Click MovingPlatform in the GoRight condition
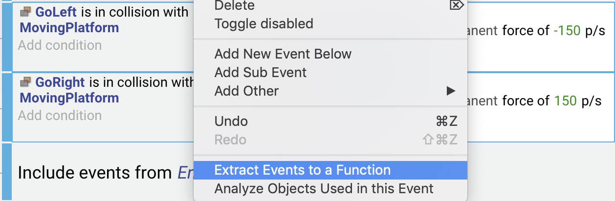Screen dimensions: 615x201 69,98
